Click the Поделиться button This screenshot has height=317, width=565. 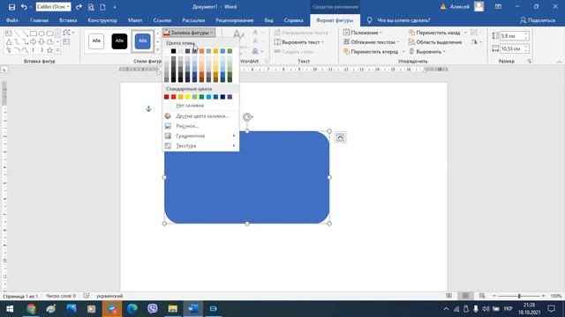(x=538, y=20)
